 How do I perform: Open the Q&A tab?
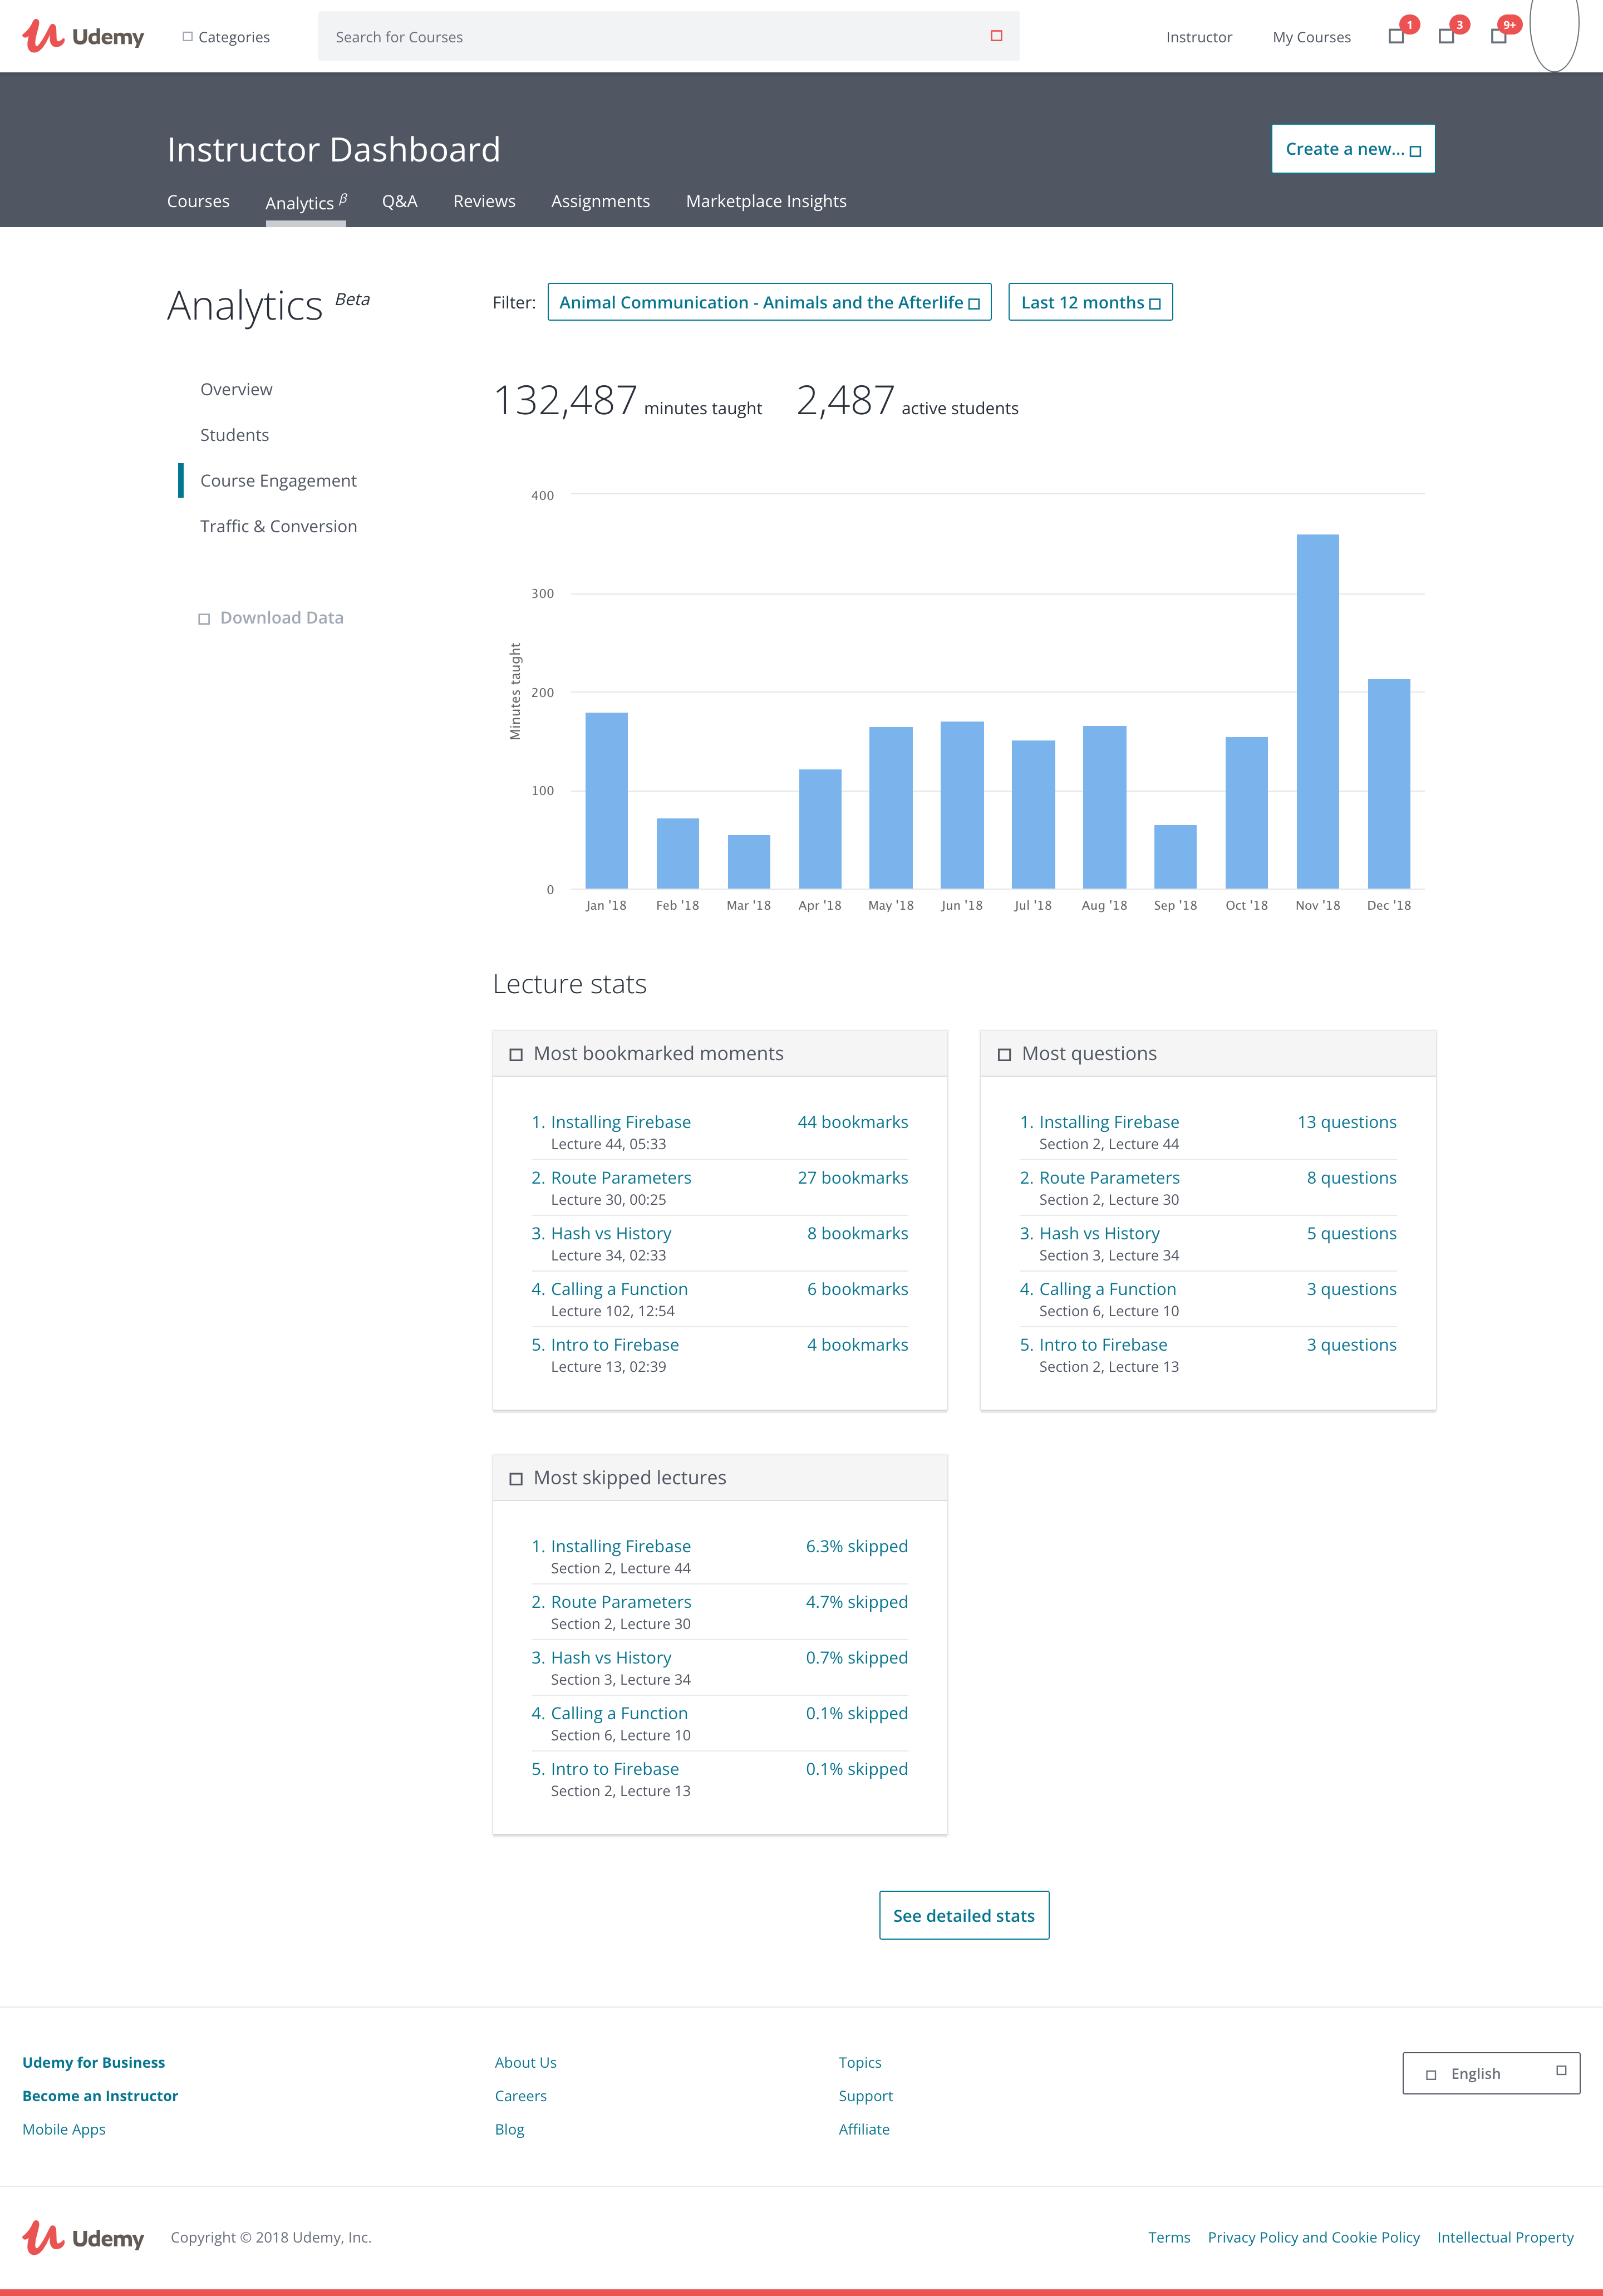click(x=400, y=201)
